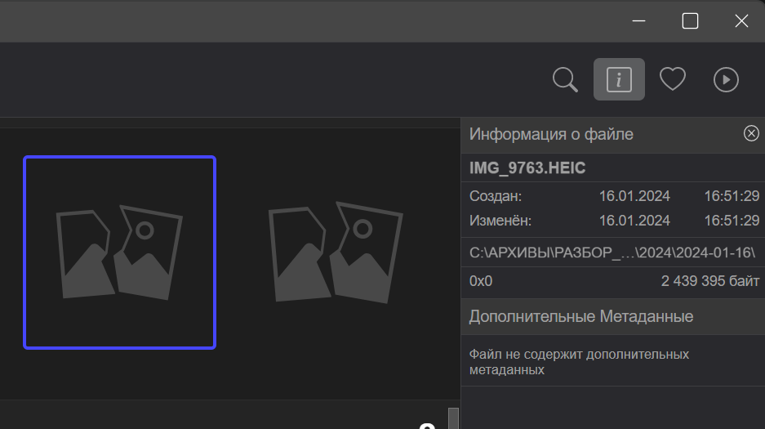The image size is (765, 429).
Task: Click the no additional metadata message
Action: tap(579, 362)
